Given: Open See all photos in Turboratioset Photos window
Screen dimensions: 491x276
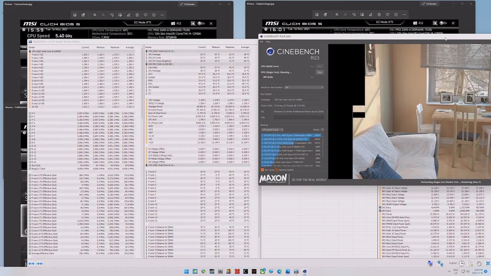Looking at the screenshot, I should coord(75,15).
